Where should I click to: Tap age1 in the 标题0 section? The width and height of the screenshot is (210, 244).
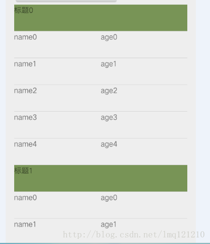point(109,64)
